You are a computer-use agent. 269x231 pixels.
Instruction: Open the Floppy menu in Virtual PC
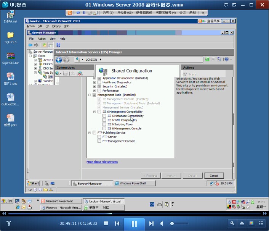click(56, 26)
